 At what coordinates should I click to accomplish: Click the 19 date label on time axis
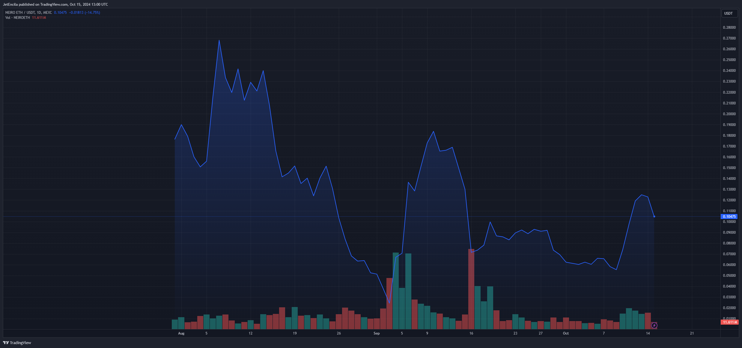coord(295,333)
